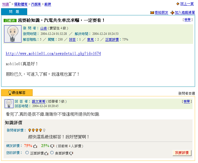Click comment 趕快選為最佳解答！我好想買啊！
The image size is (198, 163).
(x=59, y=137)
